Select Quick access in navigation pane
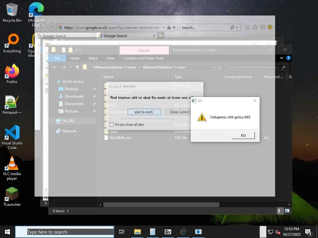This screenshot has height=238, width=318. (x=73, y=82)
